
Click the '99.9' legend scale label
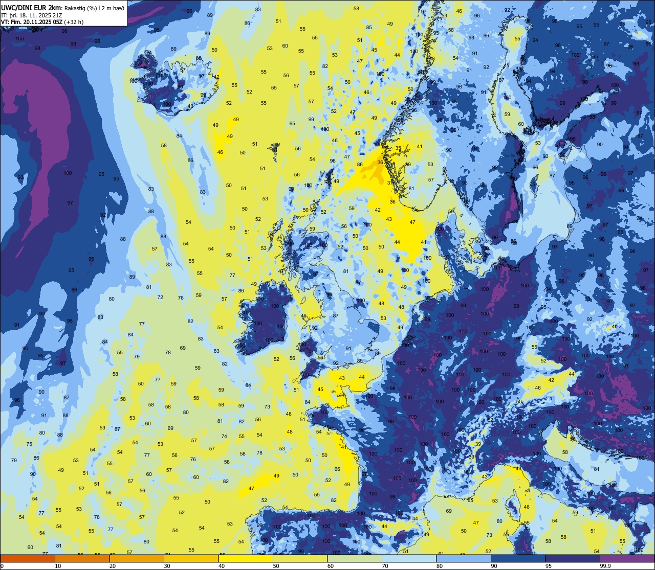(x=605, y=566)
